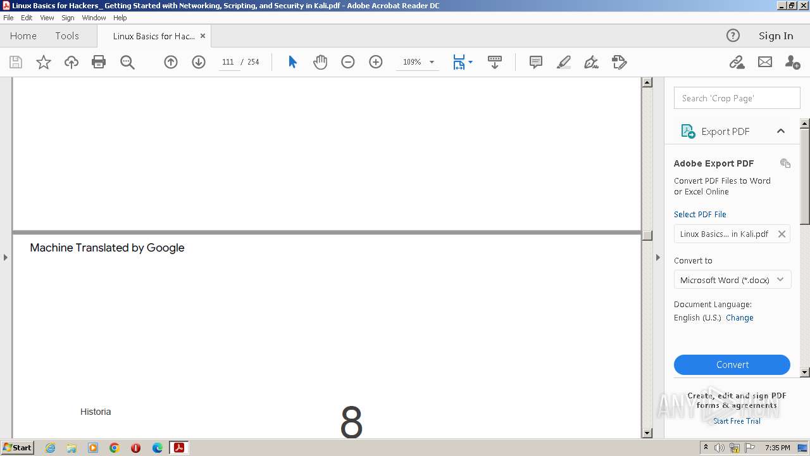Zoom in with plus icon
The width and height of the screenshot is (810, 456).
point(376,62)
